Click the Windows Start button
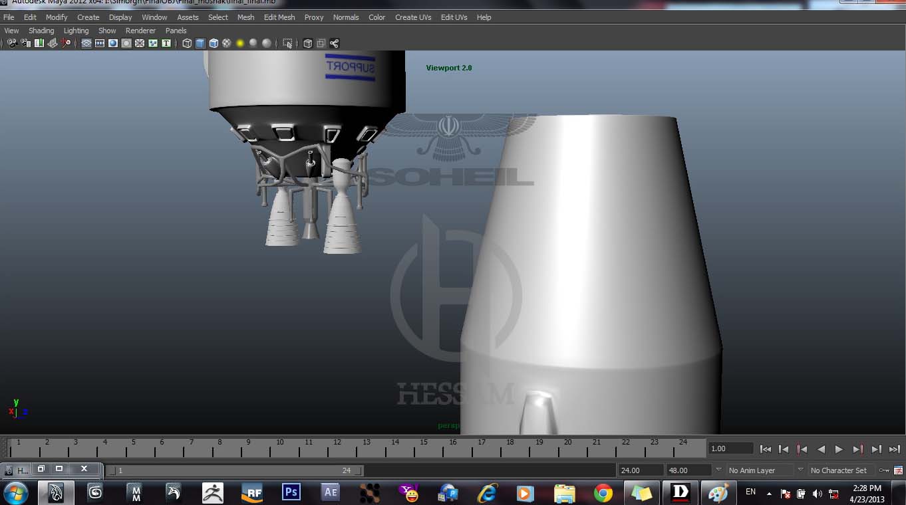Screen dimensions: 906x505 coord(15,492)
